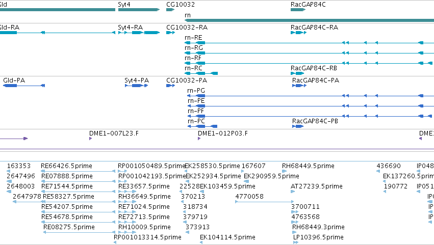Click the rn-RE transcript label
434x245 pixels.
pos(193,38)
